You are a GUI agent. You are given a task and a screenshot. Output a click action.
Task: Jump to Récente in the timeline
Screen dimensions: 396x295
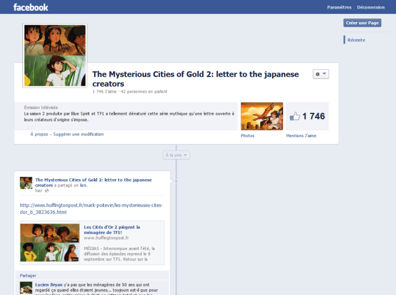[356, 40]
